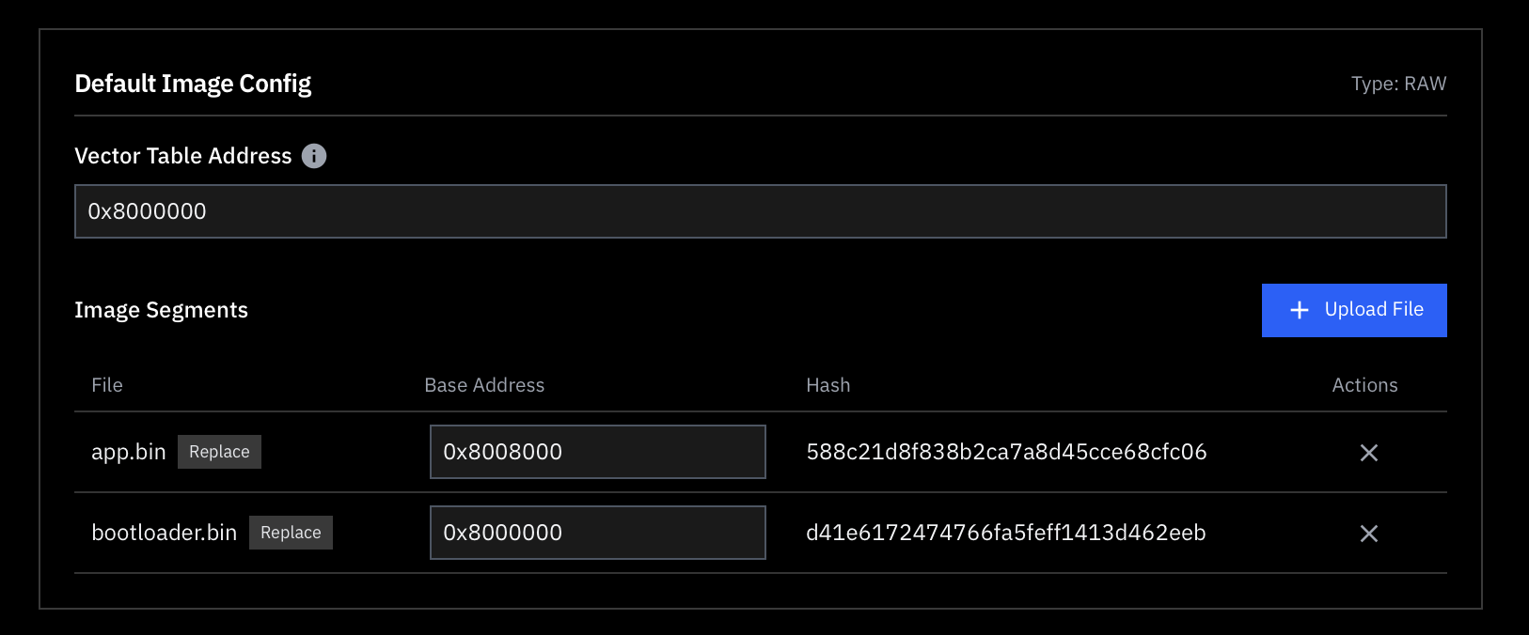The image size is (1529, 635).
Task: Click the Default Image Config heading
Action: pos(193,84)
